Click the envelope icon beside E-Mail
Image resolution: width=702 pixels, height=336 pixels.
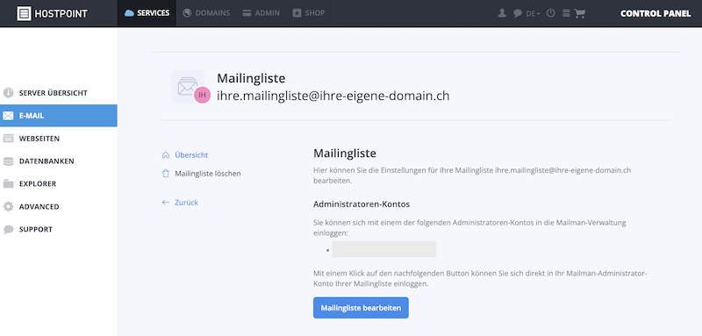click(x=8, y=117)
